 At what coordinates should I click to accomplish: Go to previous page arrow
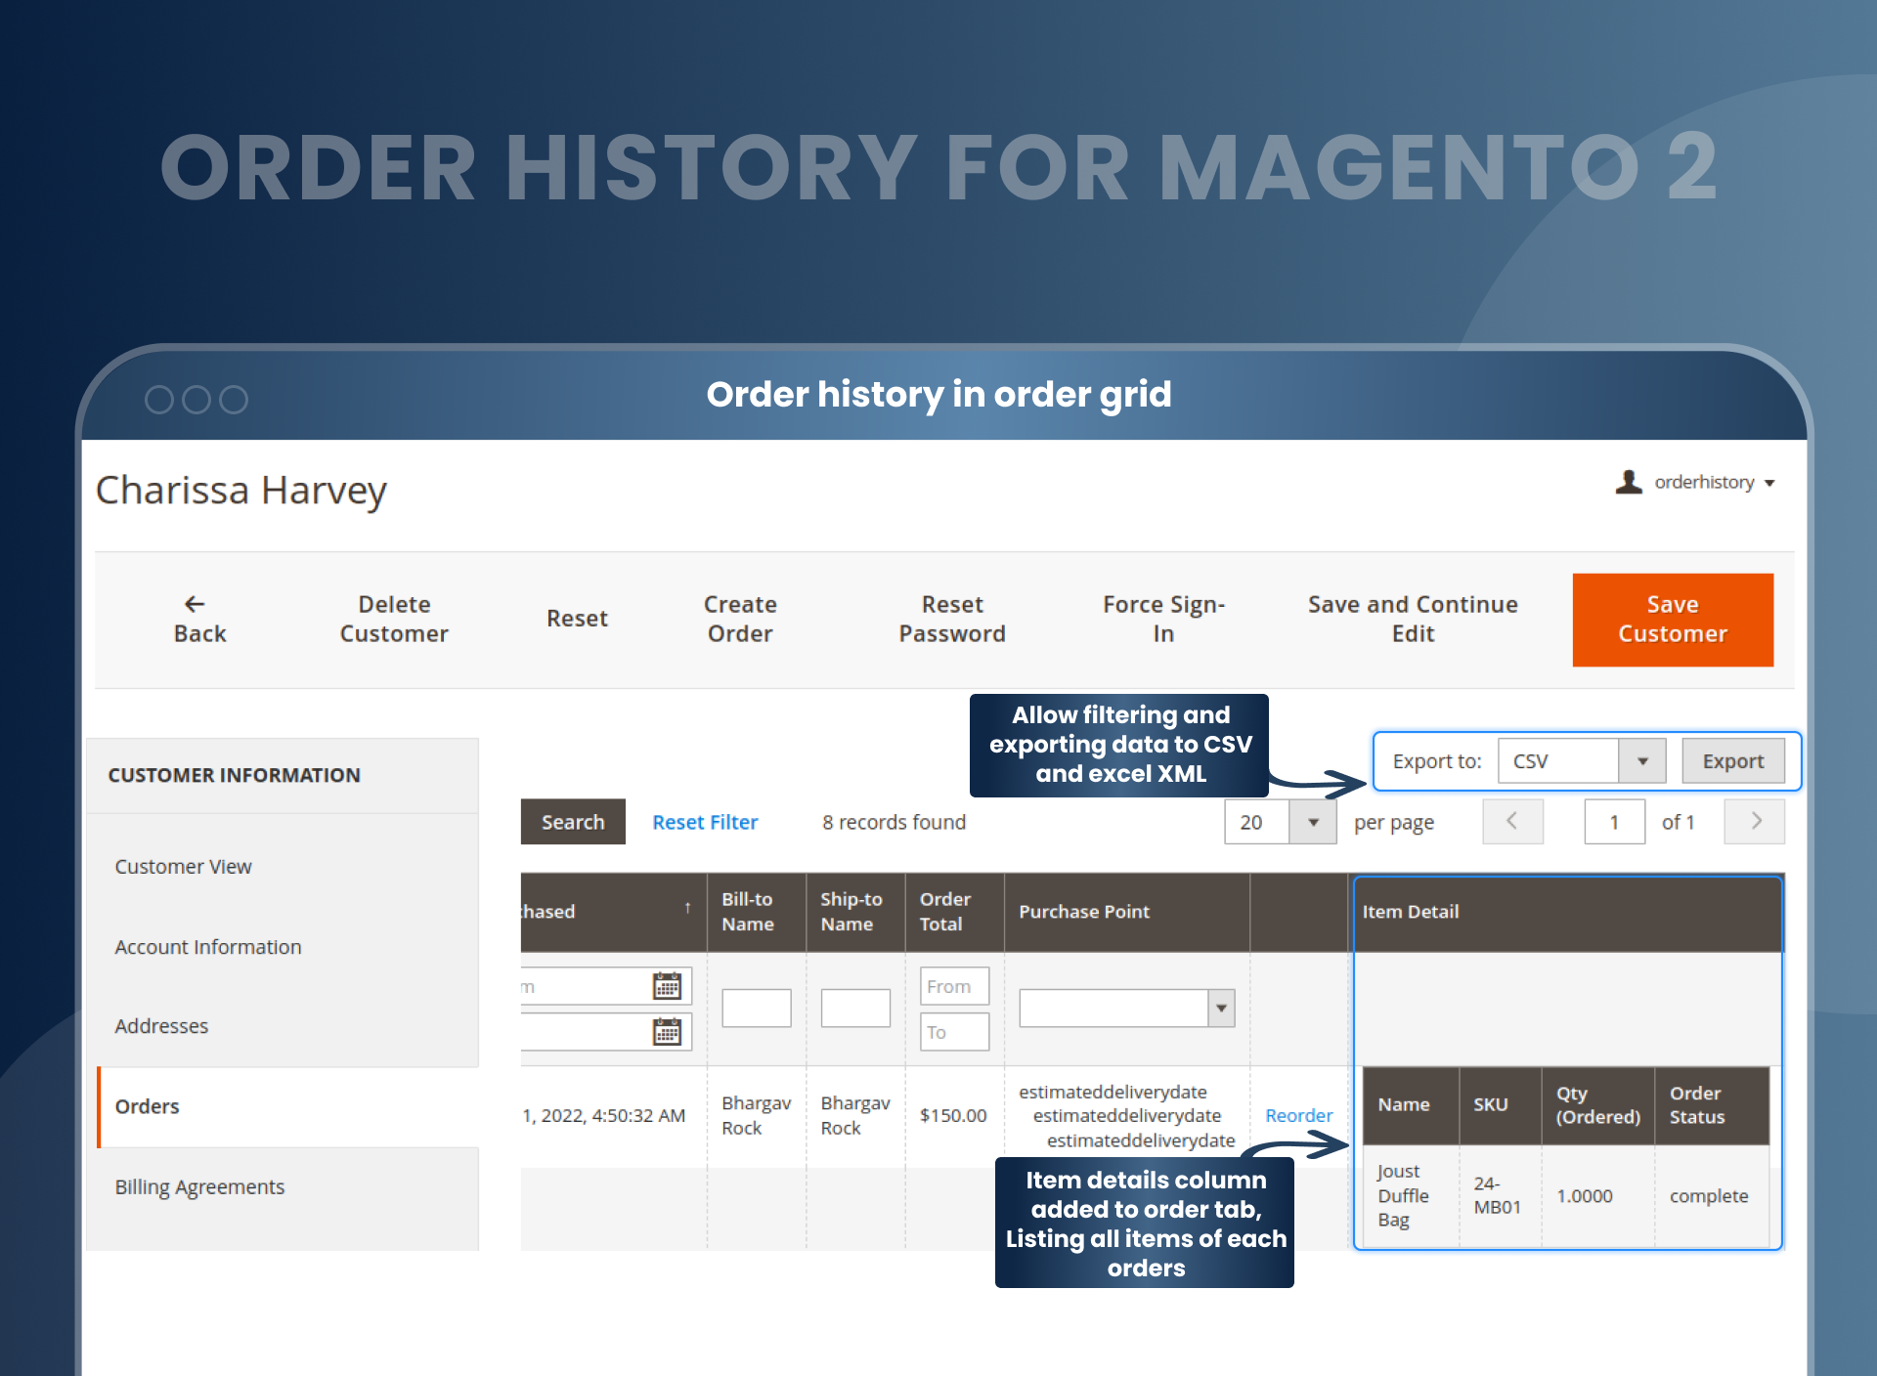pos(1512,822)
